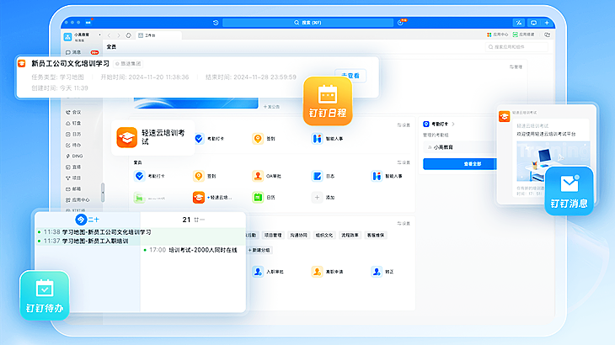615x345 pixels.
Task: Click the 去查看 button on task card
Action: tap(350, 76)
